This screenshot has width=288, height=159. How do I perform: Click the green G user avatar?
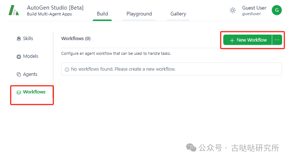pyautogui.click(x=276, y=10)
